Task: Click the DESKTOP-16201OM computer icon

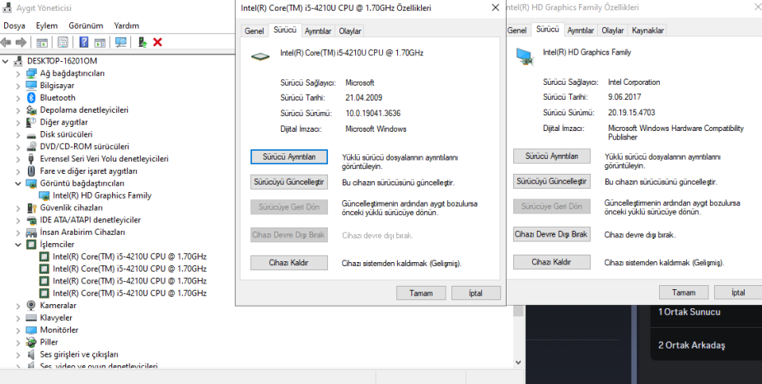Action: point(18,61)
